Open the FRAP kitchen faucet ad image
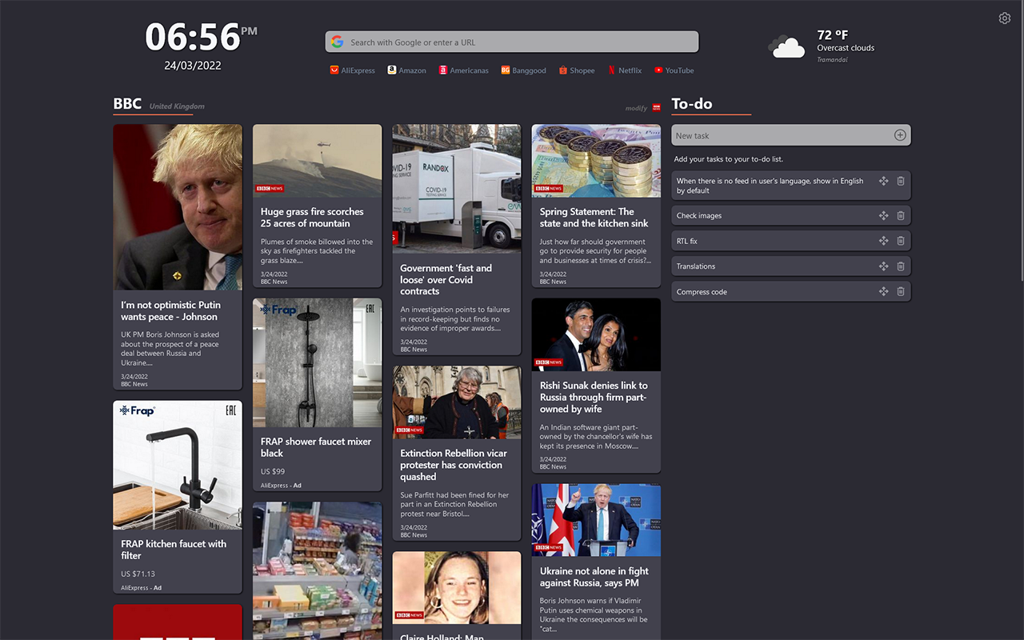Image resolution: width=1024 pixels, height=640 pixels. pyautogui.click(x=178, y=465)
